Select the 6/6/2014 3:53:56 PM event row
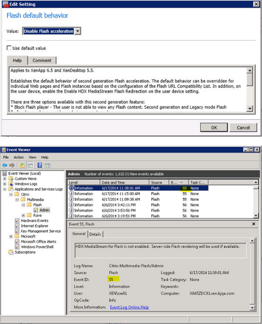The width and height of the screenshot is (262, 324). point(138,210)
